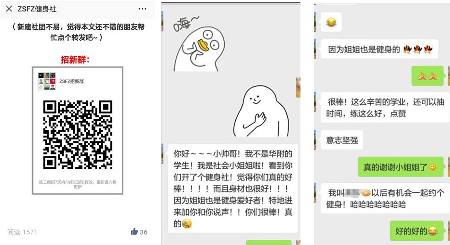Viewport: 450px width, 245px height.
Task: Select the 意志坚强 message bubble
Action: [342, 140]
